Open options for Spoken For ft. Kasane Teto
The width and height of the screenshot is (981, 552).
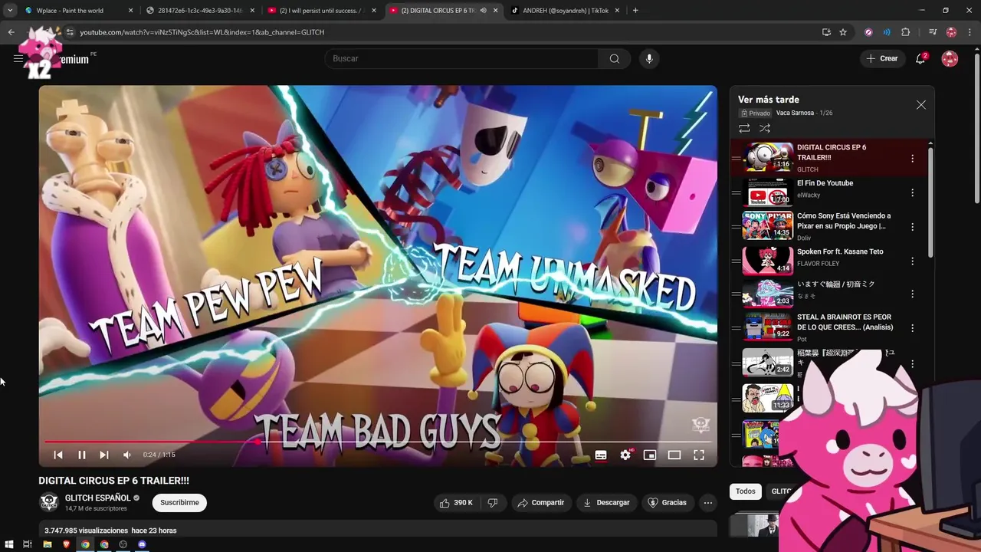[912, 261]
